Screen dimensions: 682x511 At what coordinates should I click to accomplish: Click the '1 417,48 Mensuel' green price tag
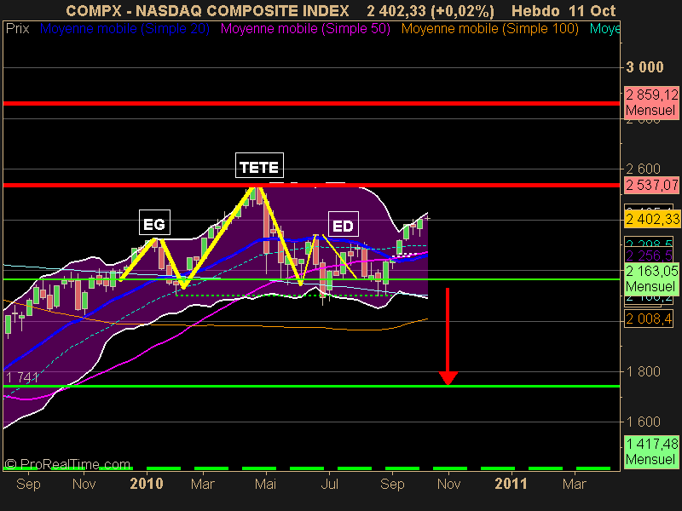point(651,451)
